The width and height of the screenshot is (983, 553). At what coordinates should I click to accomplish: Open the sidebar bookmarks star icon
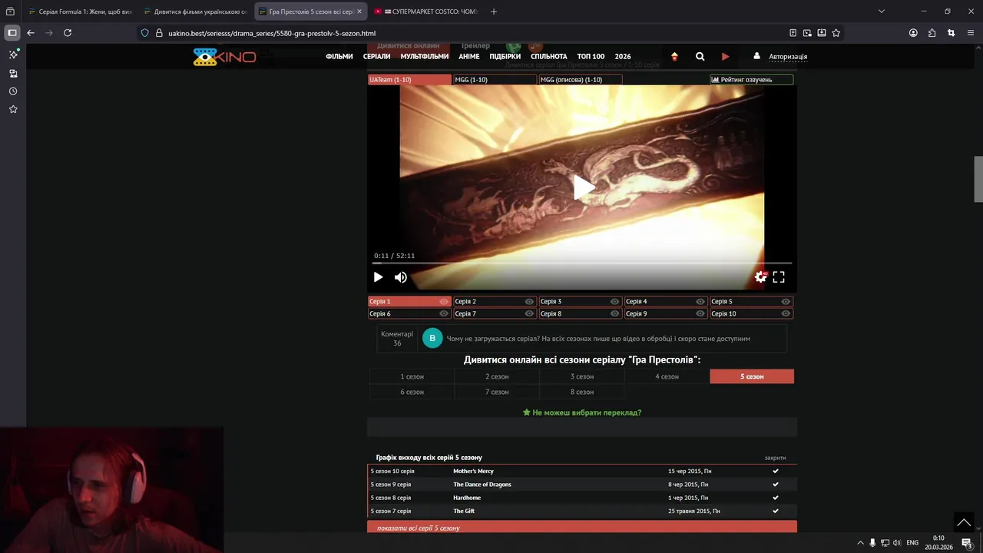pyautogui.click(x=13, y=110)
